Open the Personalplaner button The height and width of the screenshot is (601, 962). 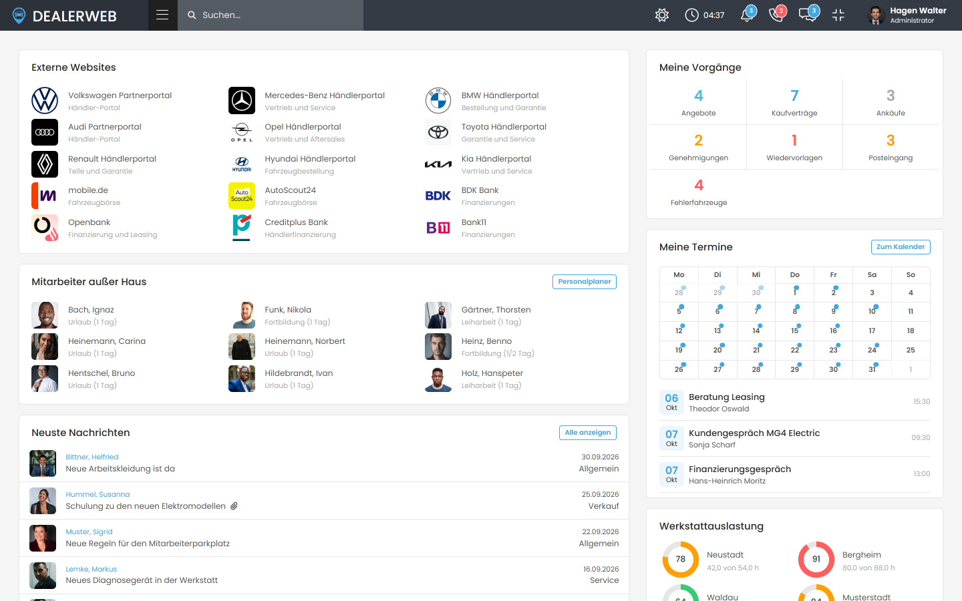(x=585, y=282)
